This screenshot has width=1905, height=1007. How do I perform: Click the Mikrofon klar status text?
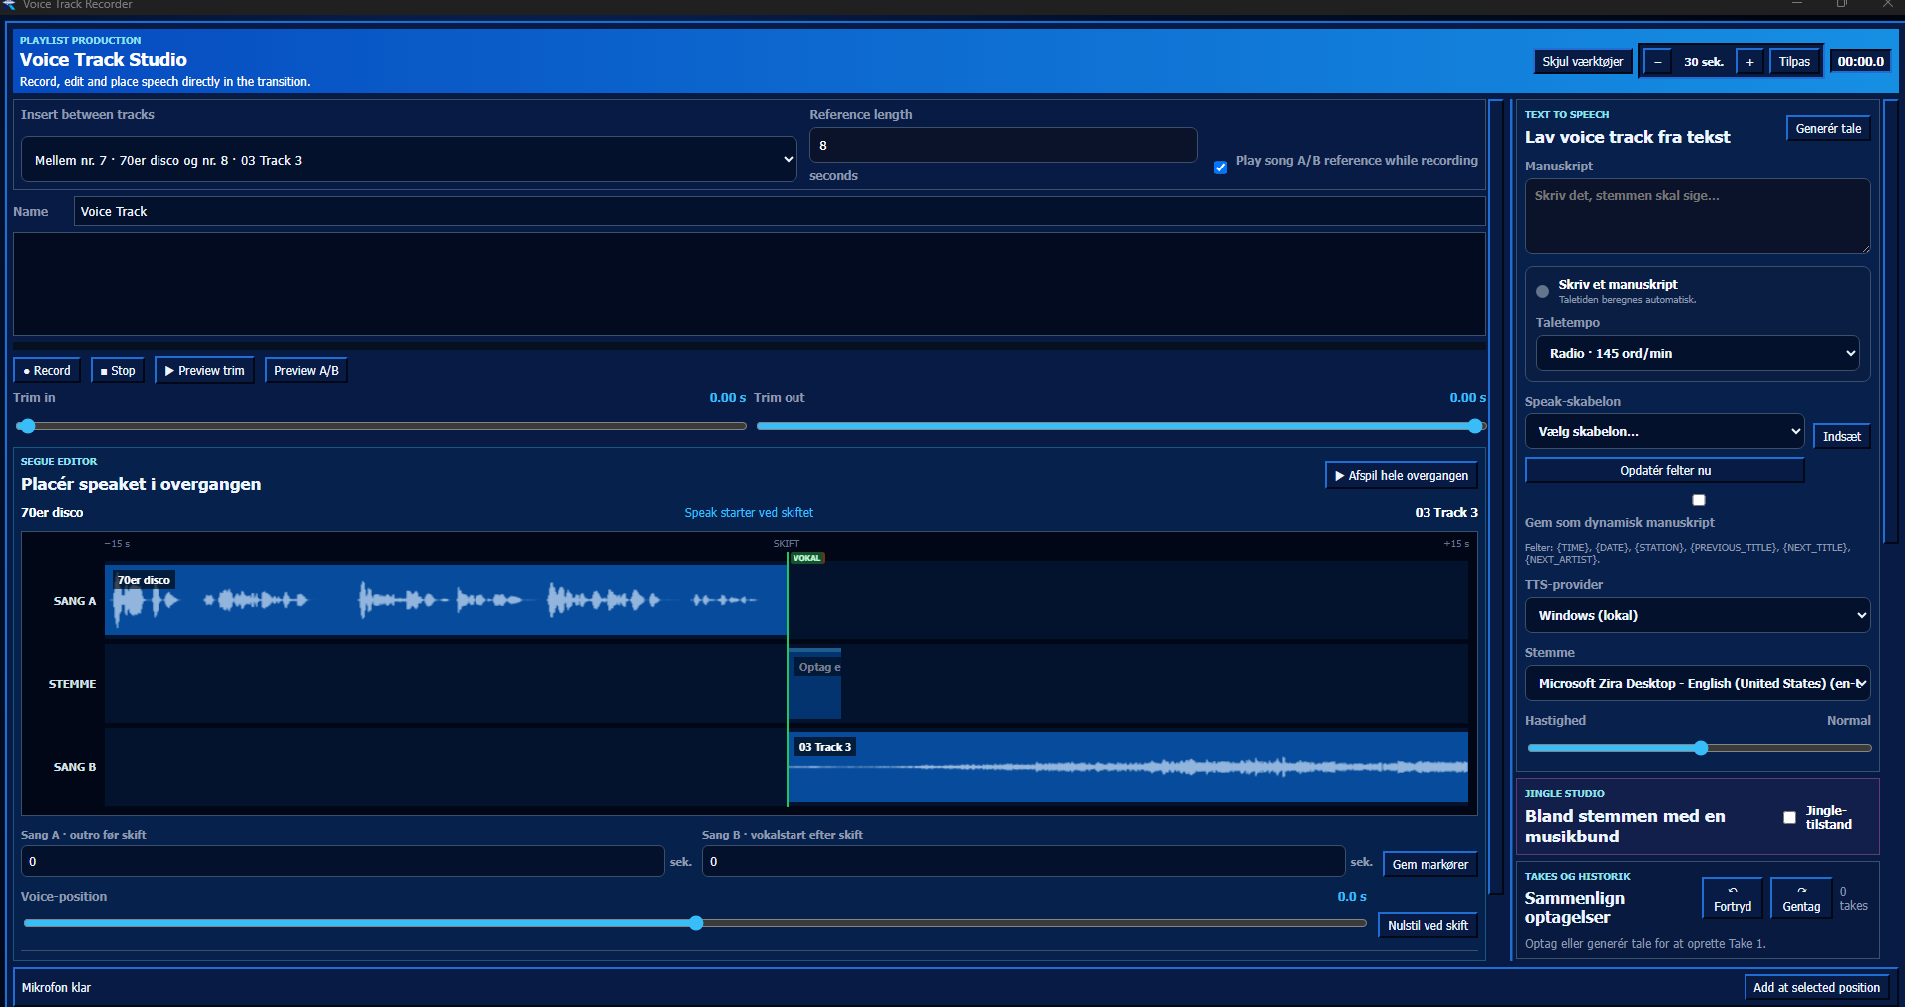(56, 987)
